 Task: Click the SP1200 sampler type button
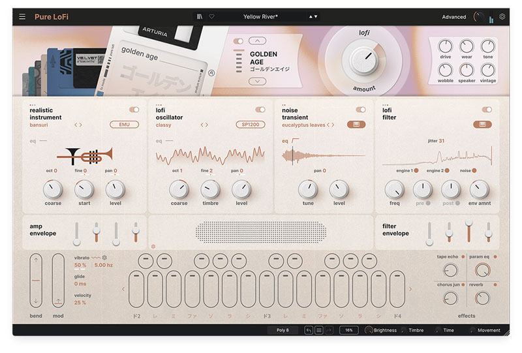[x=250, y=125]
